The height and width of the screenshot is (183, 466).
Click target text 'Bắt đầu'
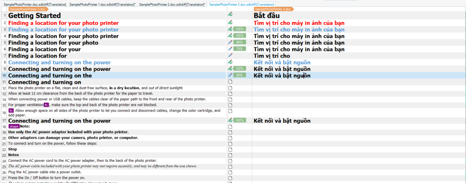[267, 15]
